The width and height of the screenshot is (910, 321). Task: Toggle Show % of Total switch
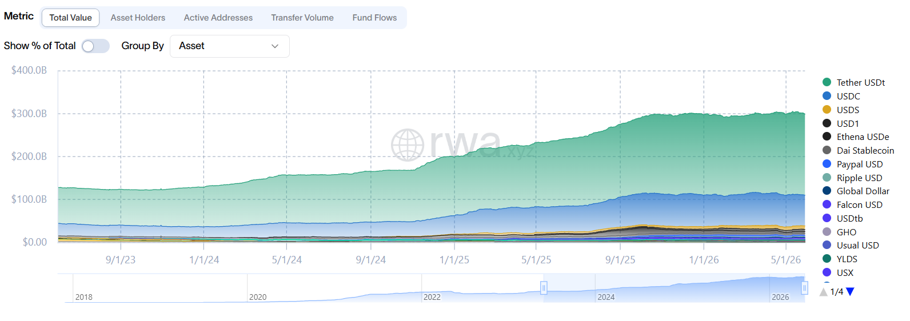[x=95, y=46]
